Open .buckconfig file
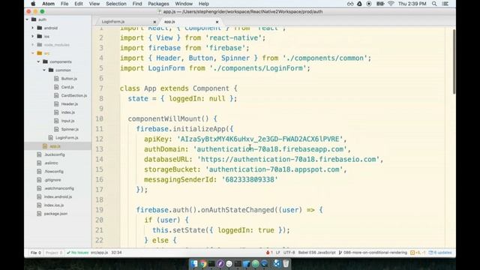 [x=54, y=154]
